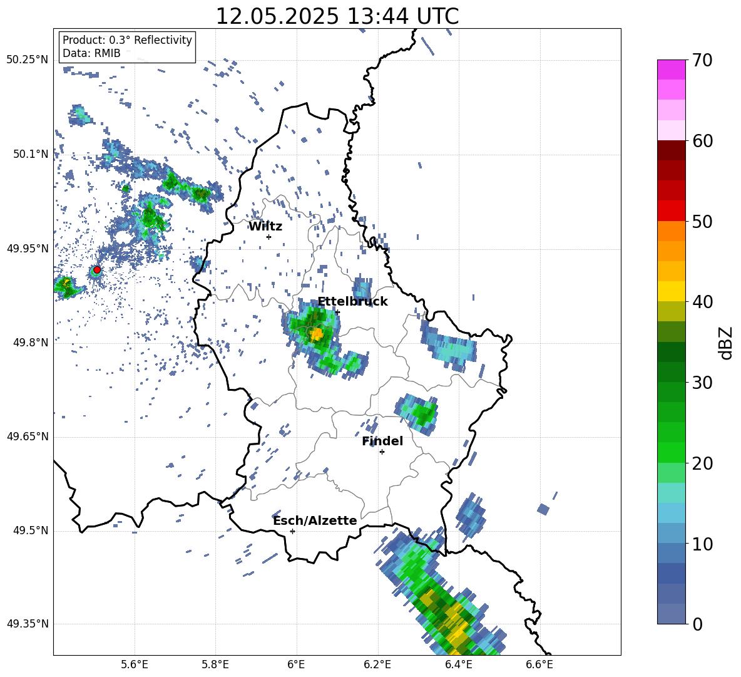Click the 49.35°N latitude label

pyautogui.click(x=28, y=624)
